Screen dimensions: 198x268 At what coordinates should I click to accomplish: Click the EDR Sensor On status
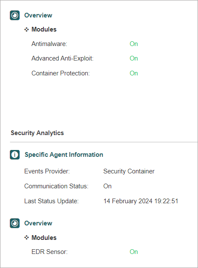[x=134, y=252]
